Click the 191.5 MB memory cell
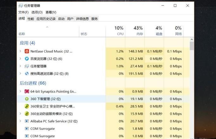 [135, 73]
